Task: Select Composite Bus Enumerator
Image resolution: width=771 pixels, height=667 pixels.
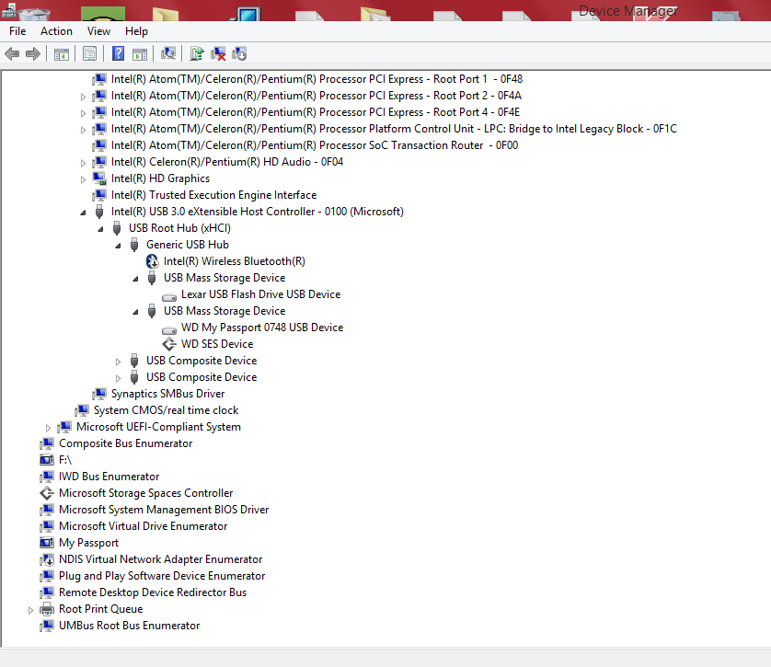Action: [x=125, y=443]
